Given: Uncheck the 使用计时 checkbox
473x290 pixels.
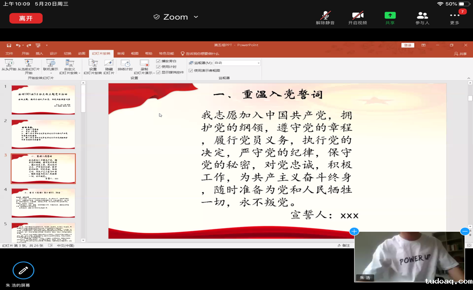Looking at the screenshot, I should (158, 67).
